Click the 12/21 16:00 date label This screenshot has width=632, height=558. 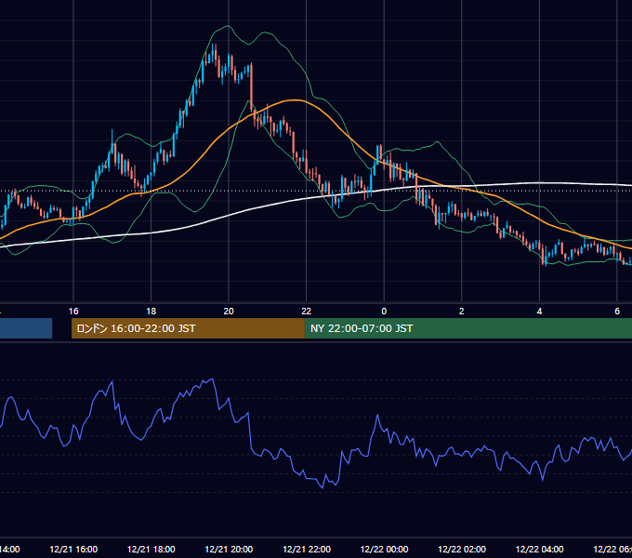click(73, 549)
